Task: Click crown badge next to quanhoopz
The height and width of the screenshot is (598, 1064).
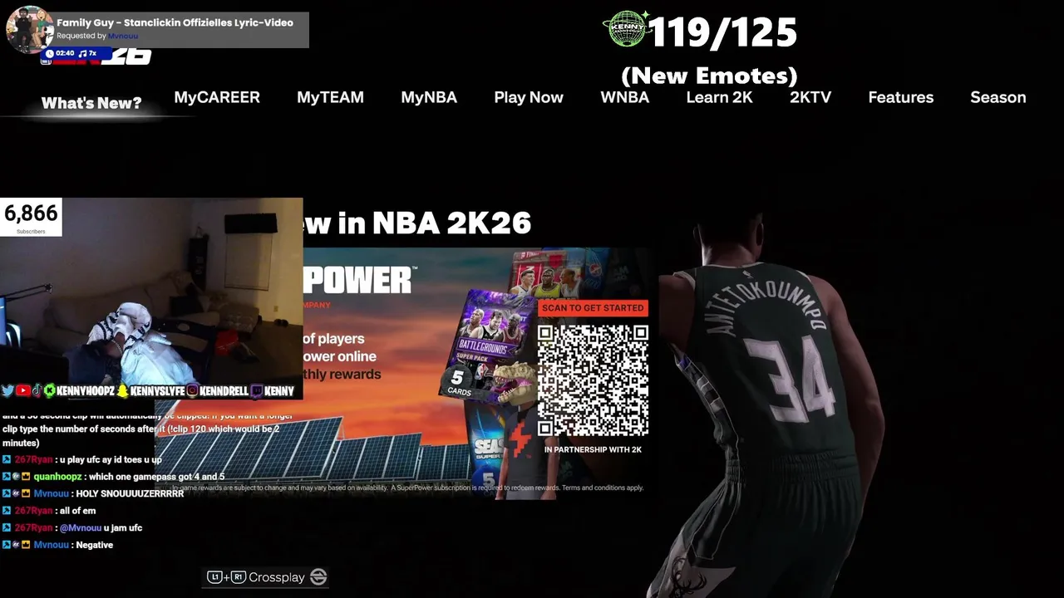Action: [26, 477]
